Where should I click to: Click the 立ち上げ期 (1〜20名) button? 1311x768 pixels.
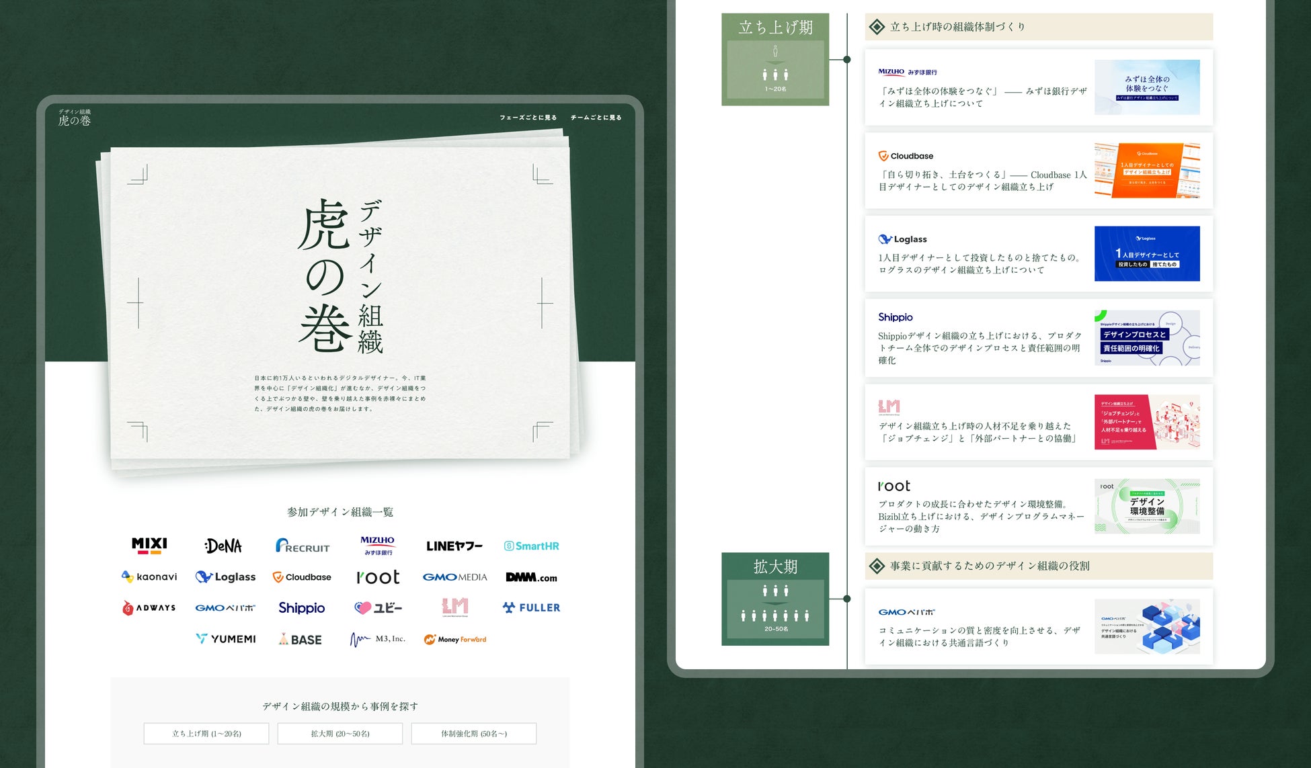tap(206, 733)
